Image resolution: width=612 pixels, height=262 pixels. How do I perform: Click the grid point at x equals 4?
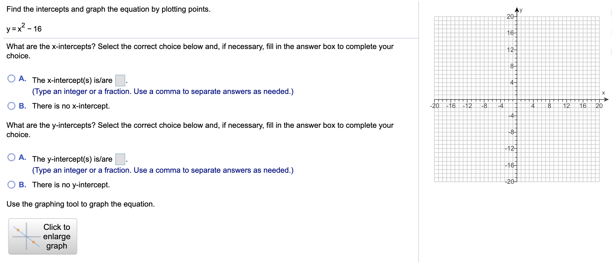pyautogui.click(x=533, y=99)
